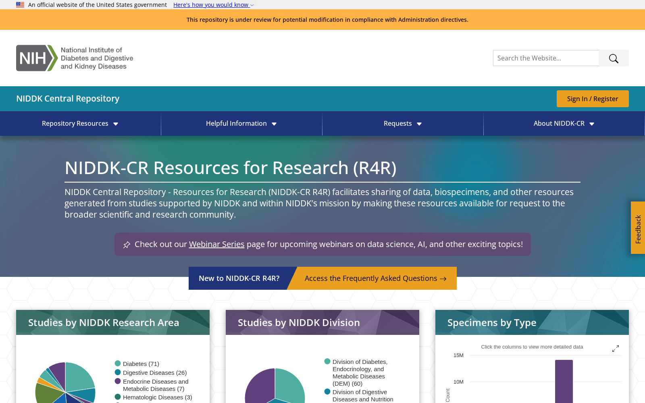645x403 pixels.
Task: Open the Webinar Series link
Action: pyautogui.click(x=216, y=244)
